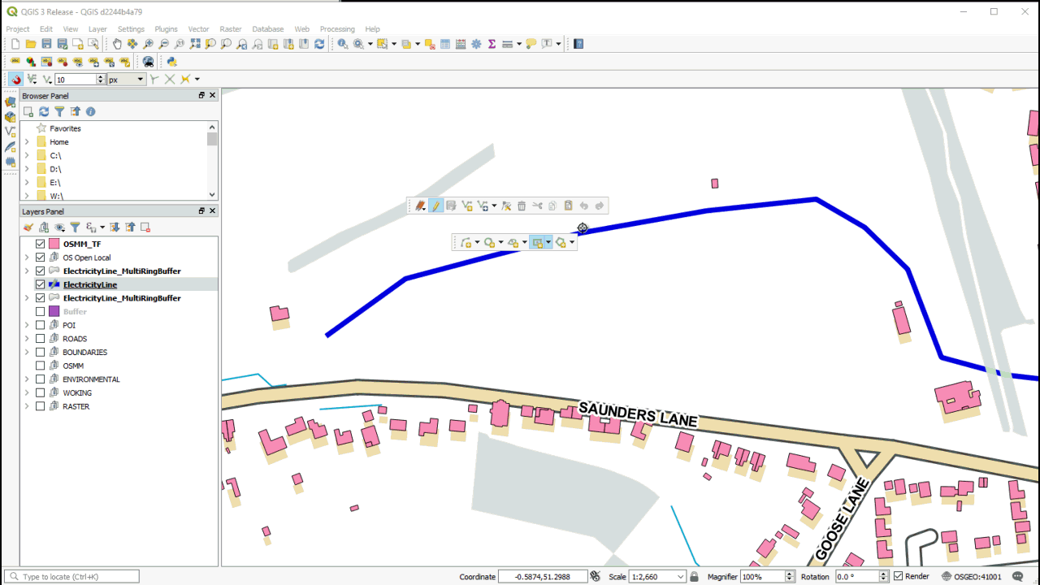
Task: Click the Browser Panel info properties icon
Action: [x=90, y=111]
